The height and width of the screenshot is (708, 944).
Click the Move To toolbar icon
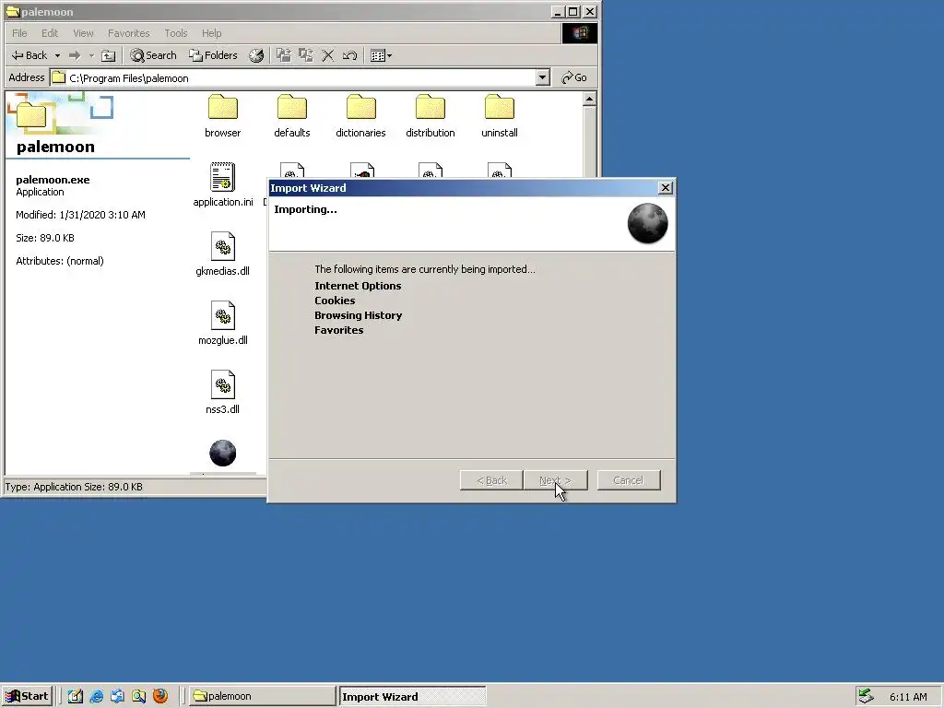point(284,55)
